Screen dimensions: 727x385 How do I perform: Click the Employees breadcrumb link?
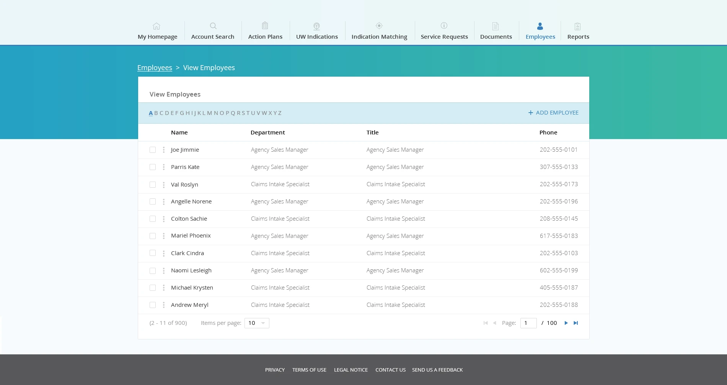pos(155,68)
